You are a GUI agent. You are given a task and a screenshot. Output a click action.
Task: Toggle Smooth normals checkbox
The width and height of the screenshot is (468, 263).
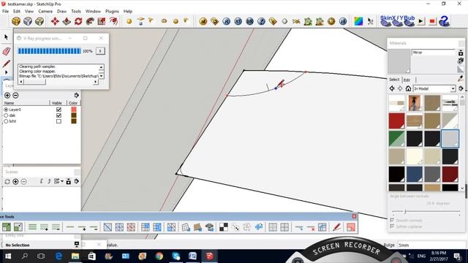click(x=392, y=220)
